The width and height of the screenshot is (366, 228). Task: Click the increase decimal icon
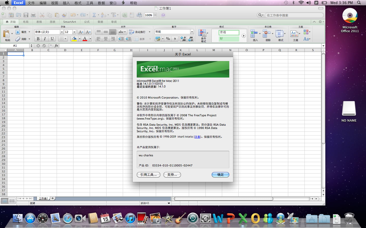pos(183,39)
